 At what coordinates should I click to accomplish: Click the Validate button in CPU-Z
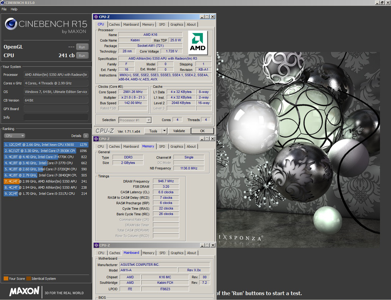(179, 131)
